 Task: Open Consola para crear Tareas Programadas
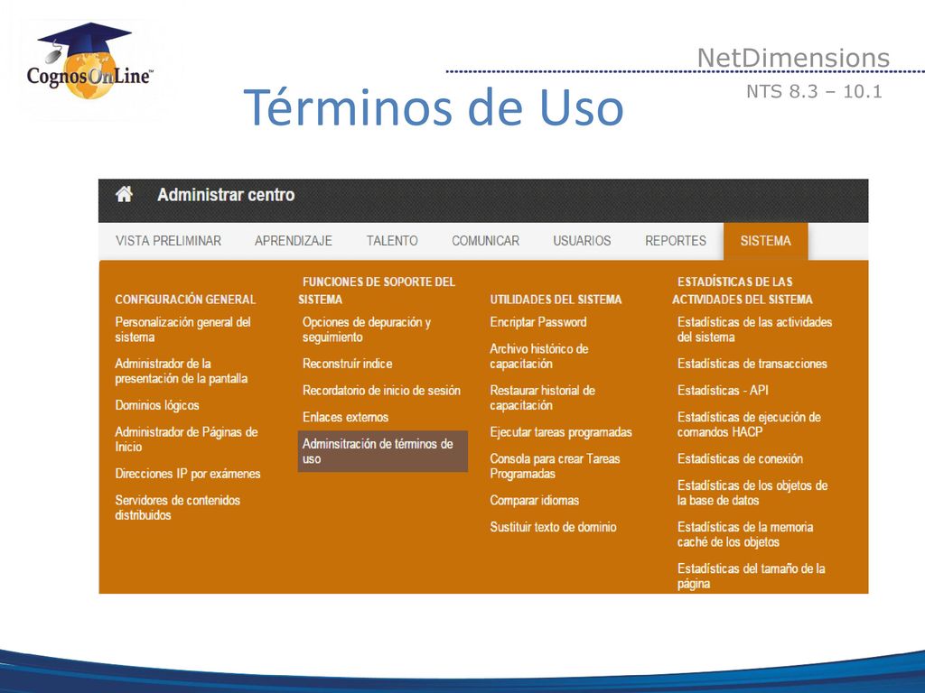[555, 467]
